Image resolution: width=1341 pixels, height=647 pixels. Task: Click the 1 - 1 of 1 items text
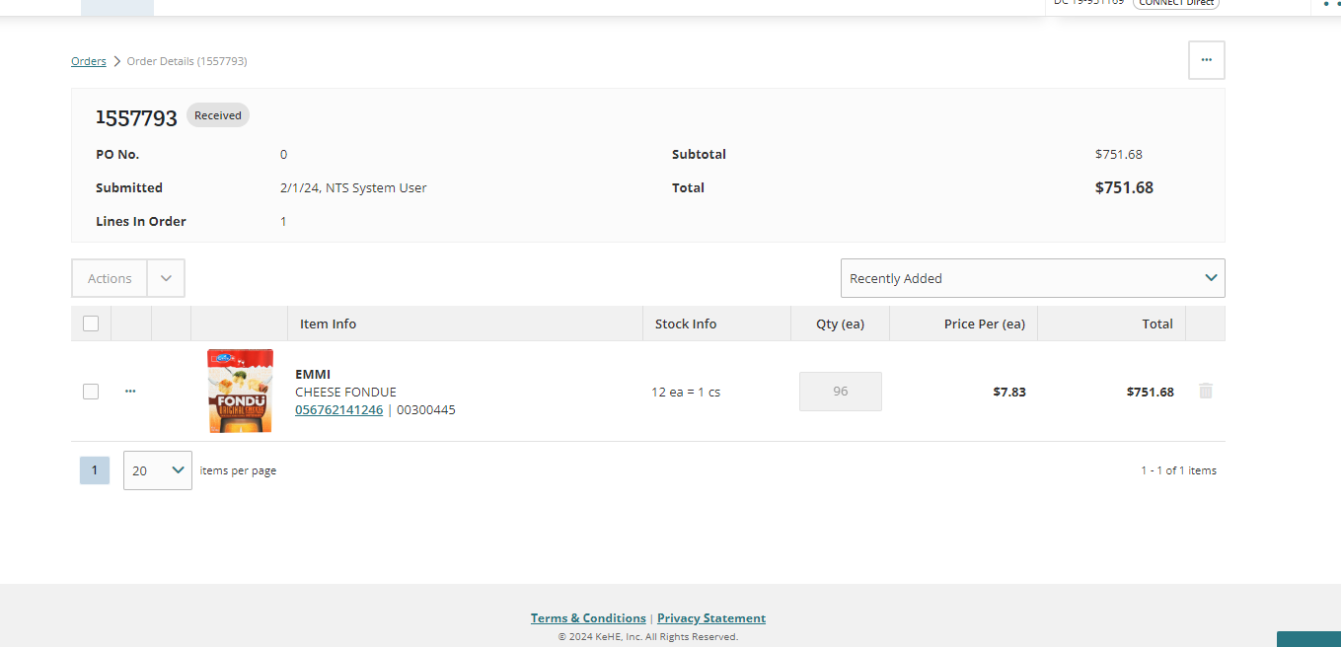pos(1178,470)
